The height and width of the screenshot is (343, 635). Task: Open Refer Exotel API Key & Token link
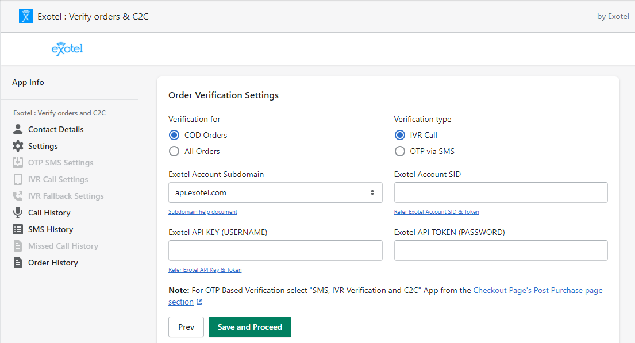tap(205, 269)
